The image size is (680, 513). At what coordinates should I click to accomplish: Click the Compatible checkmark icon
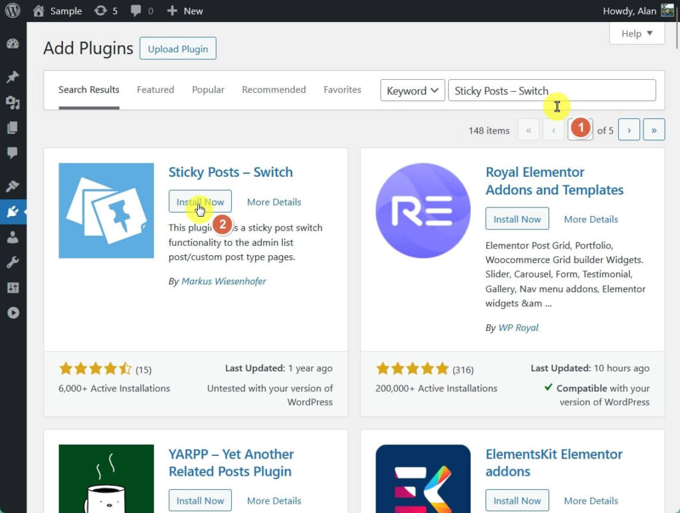(548, 387)
